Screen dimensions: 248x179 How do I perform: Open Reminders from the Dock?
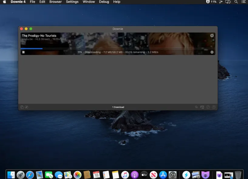106,175
